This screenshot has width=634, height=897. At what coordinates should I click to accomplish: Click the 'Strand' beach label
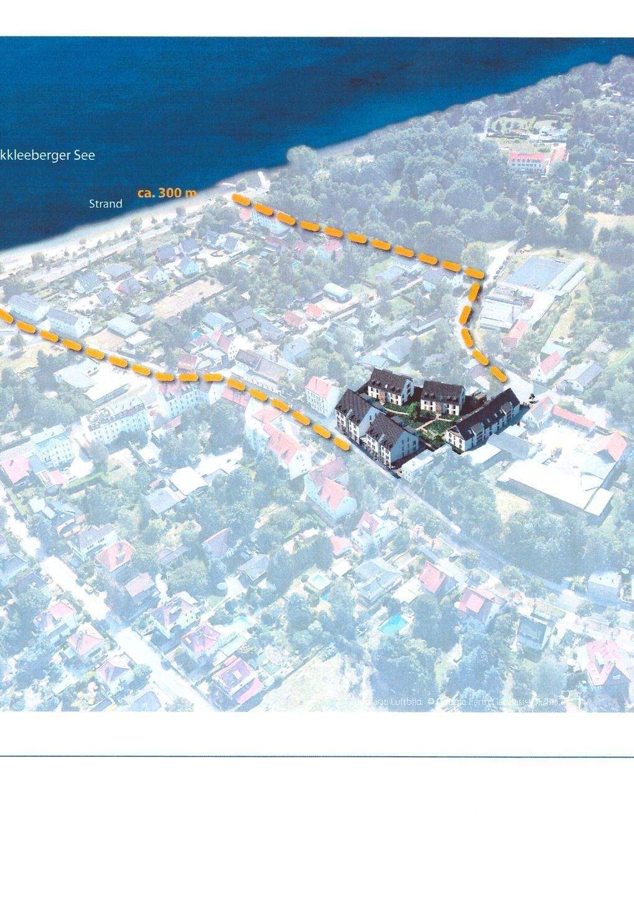coord(105,204)
